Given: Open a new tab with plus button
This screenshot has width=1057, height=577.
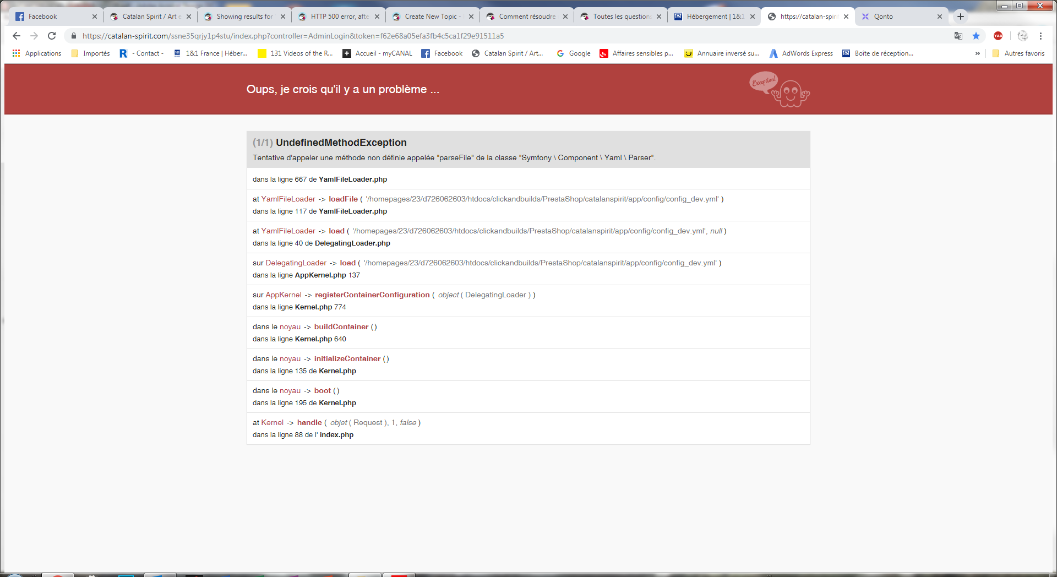Looking at the screenshot, I should (x=961, y=17).
